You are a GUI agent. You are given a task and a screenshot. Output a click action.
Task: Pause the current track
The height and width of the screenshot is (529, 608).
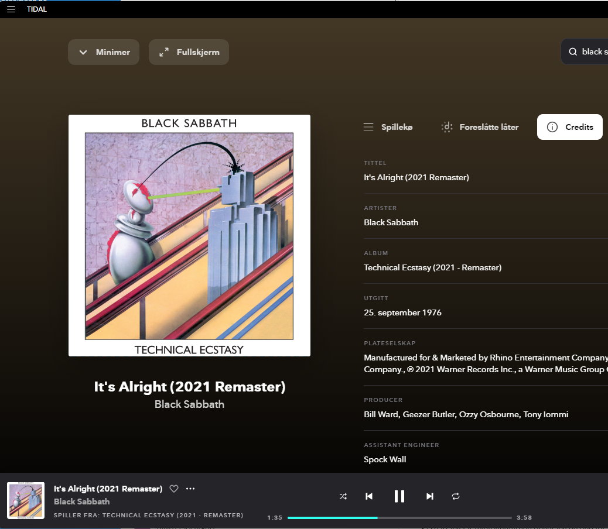[x=399, y=496]
